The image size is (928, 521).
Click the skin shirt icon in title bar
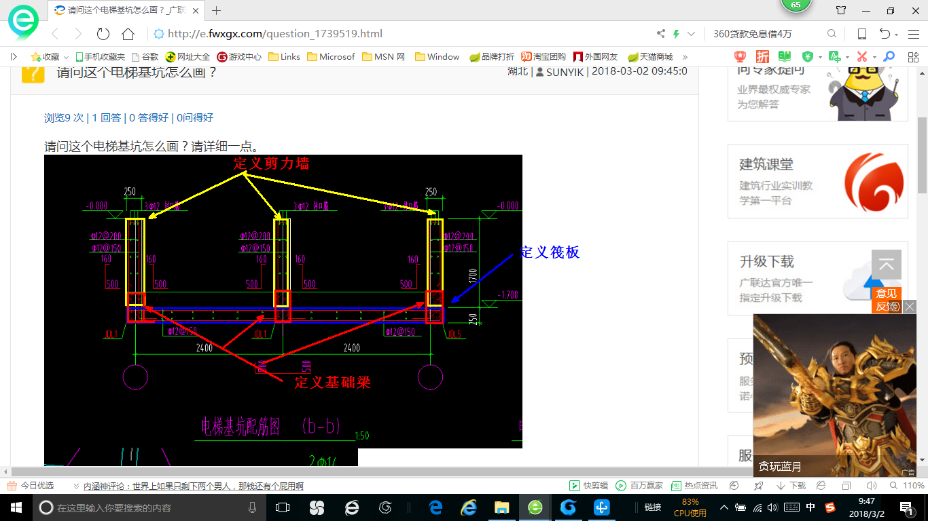841,10
